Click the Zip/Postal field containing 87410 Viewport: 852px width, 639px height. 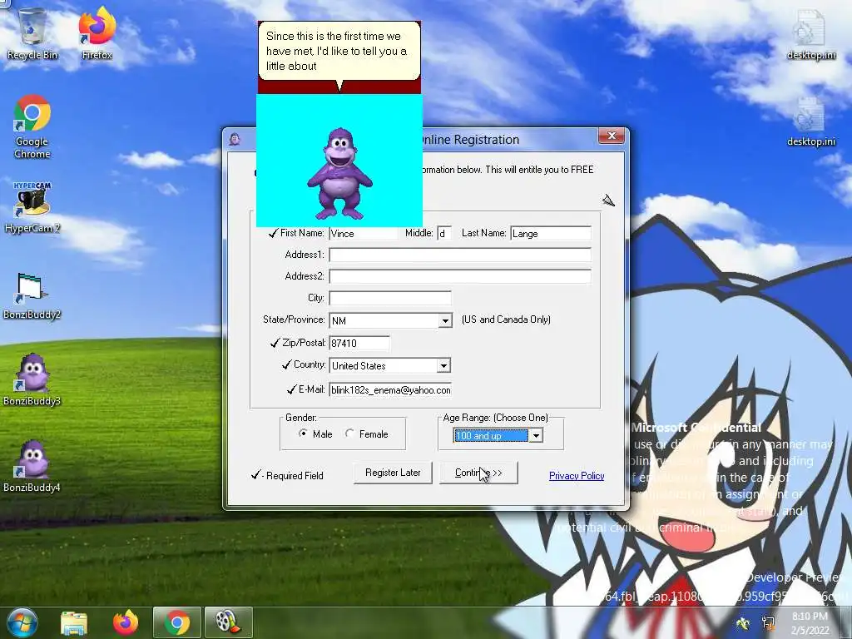[x=359, y=343]
